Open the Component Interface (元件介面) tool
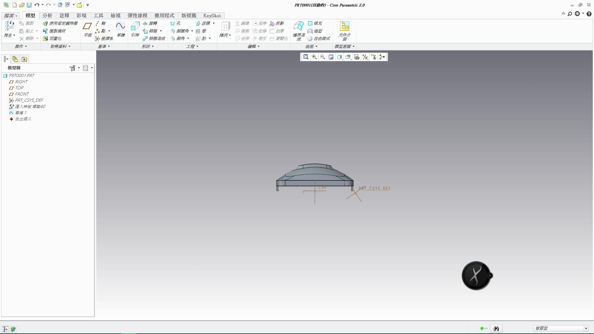The image size is (594, 334). pos(344,31)
